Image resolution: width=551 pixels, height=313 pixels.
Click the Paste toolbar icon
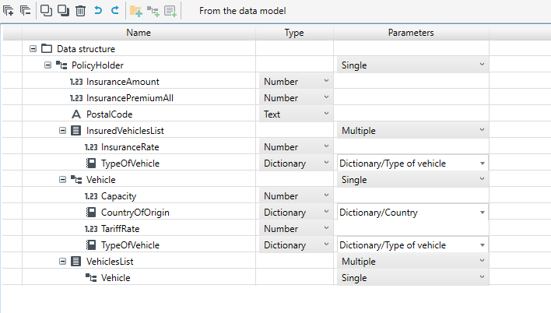pos(63,11)
